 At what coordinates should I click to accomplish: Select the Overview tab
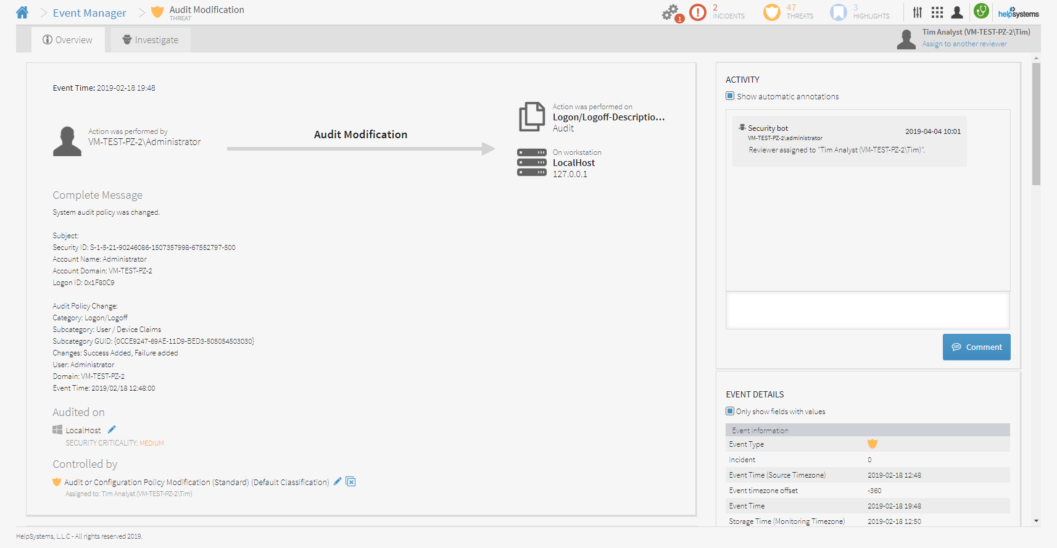click(67, 40)
